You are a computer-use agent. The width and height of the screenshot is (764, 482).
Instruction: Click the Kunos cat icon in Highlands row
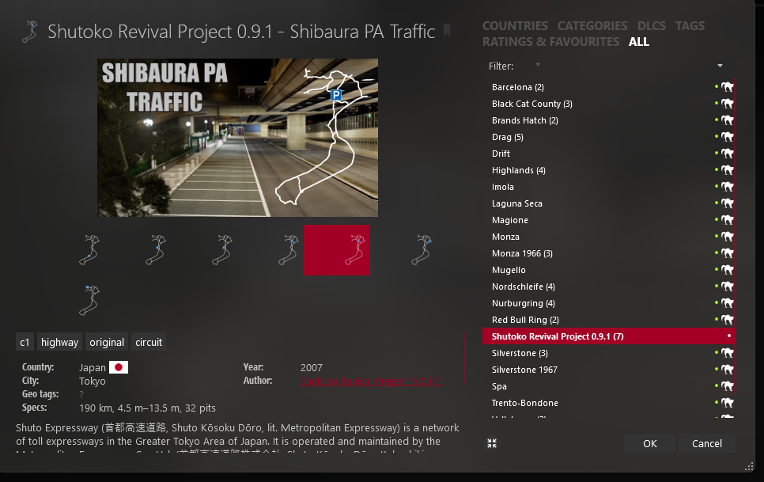click(x=728, y=169)
